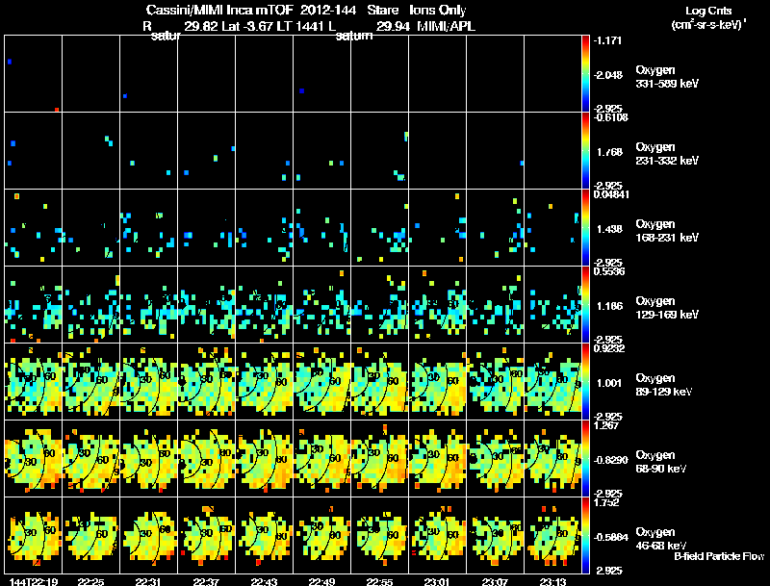770x586 pixels.
Task: Click the 1.001 colorbar value
Action: click(609, 383)
